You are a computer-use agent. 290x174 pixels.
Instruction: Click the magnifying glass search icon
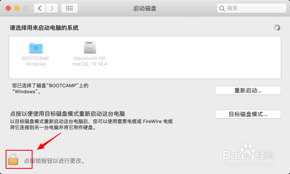coord(222,8)
